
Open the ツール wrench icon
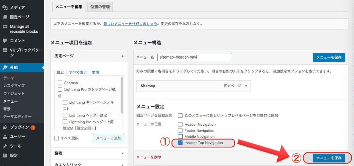coord(5,146)
